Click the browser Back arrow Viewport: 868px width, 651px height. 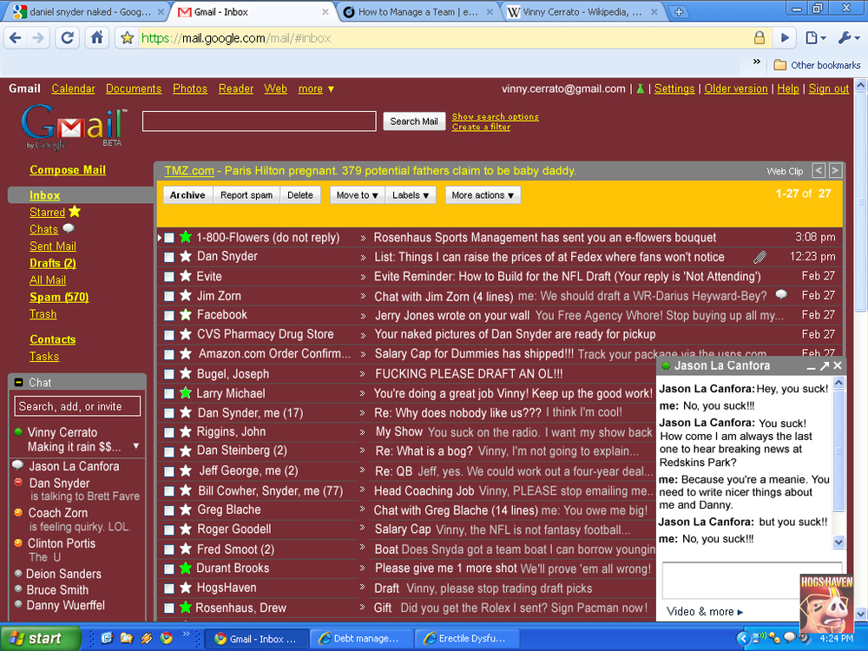16,37
